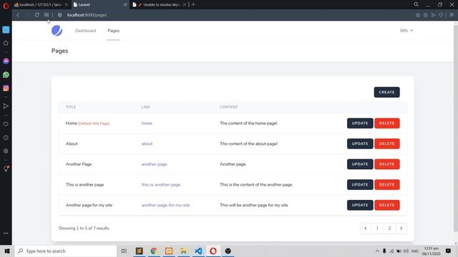Open the bookmarks heart in sidebar

tap(6, 124)
